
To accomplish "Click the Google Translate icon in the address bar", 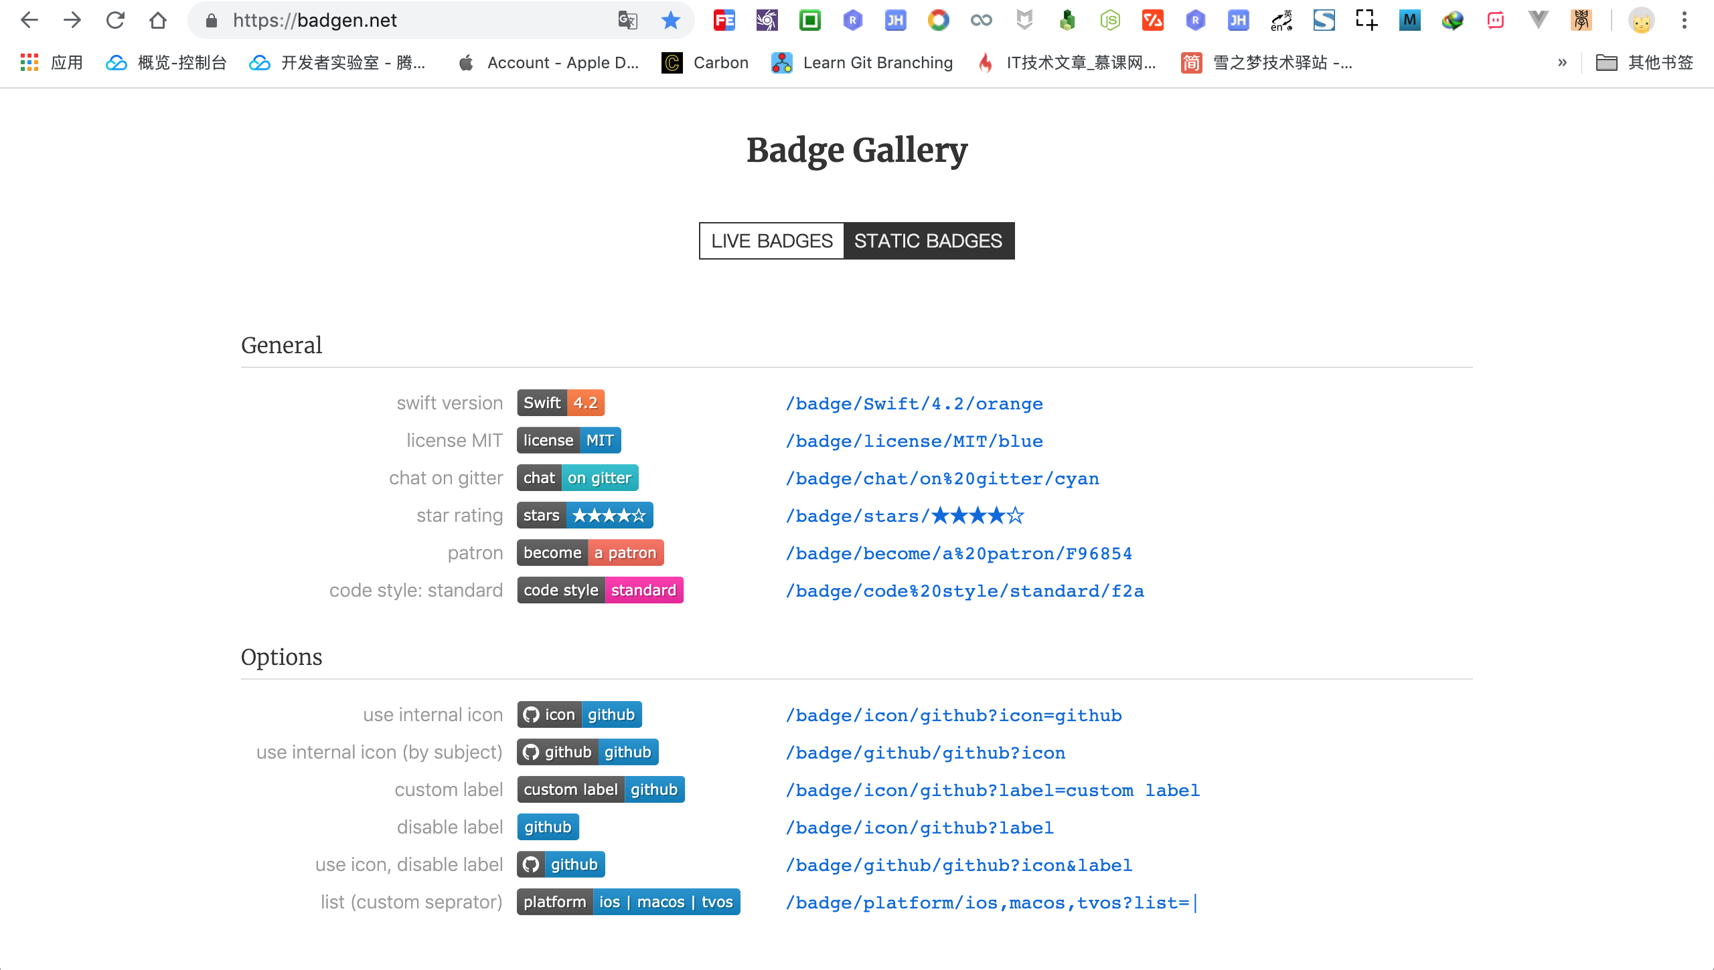I will (x=627, y=20).
